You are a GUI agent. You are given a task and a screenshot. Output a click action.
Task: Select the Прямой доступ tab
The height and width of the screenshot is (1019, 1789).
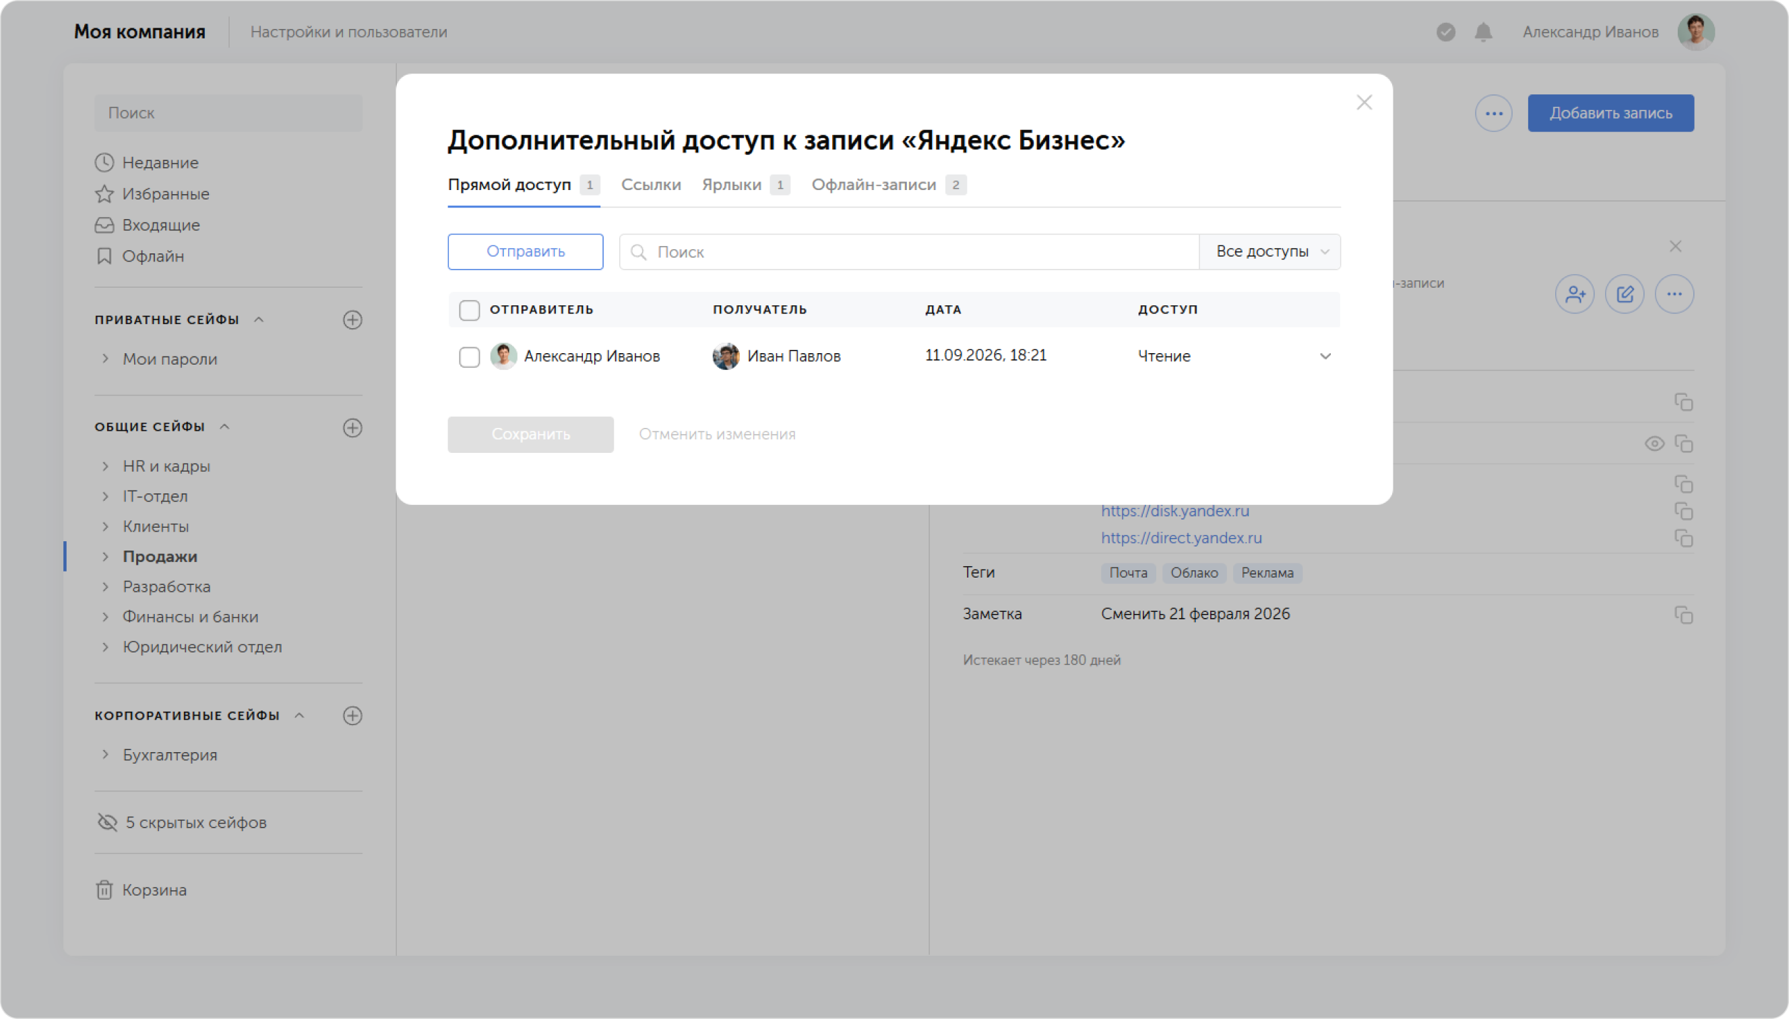[524, 185]
